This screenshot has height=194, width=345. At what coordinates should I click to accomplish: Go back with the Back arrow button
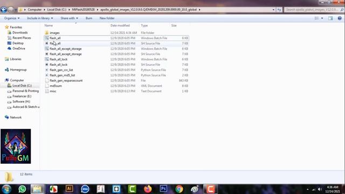tap(4, 10)
